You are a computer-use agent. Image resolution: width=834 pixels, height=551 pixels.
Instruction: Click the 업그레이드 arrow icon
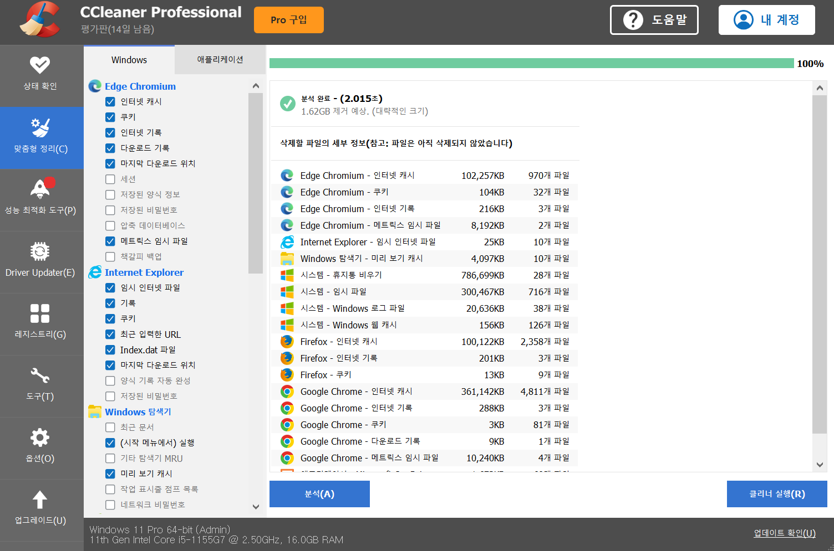click(40, 499)
